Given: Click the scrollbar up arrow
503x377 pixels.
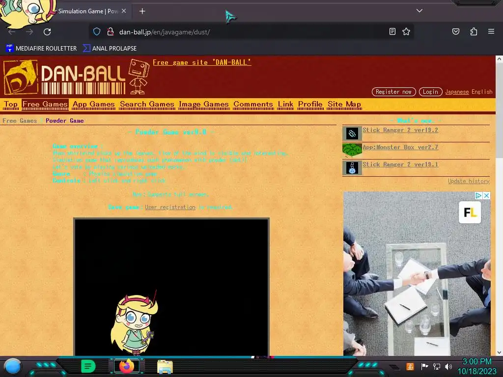Looking at the screenshot, I should 499,59.
